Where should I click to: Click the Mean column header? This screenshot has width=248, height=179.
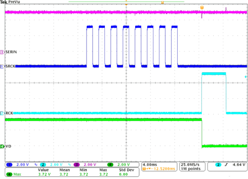point(64,170)
